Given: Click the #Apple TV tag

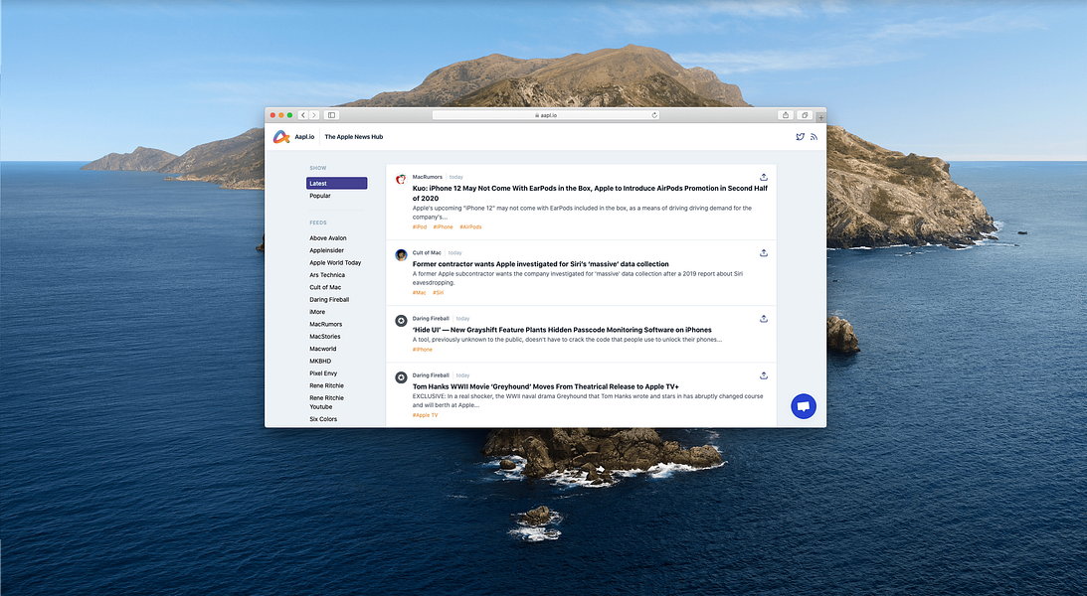Looking at the screenshot, I should [425, 415].
